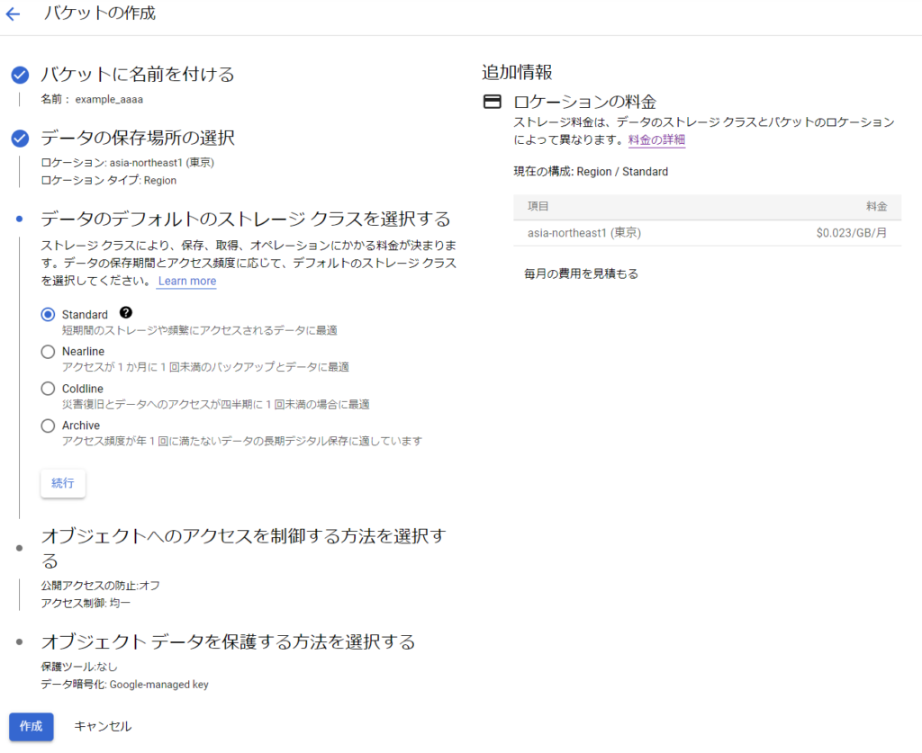Viewport: 922px width, 753px height.
Task: Click the help question mark next to Standard
Action: [125, 313]
